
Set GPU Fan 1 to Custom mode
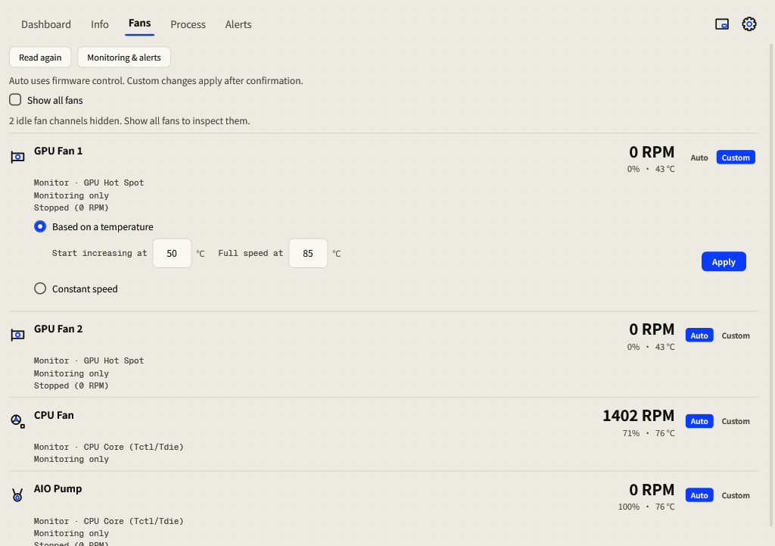(x=736, y=158)
